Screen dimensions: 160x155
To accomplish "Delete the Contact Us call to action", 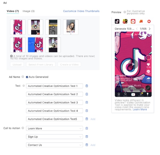I will (87, 145).
